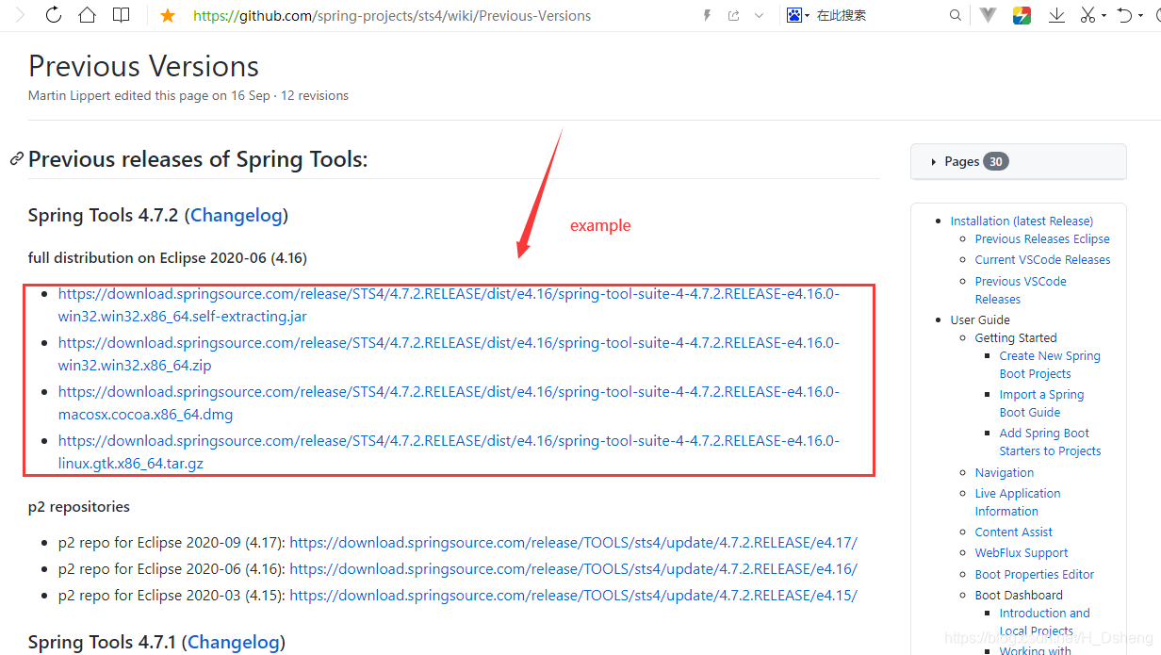Open the reading mode book icon

pyautogui.click(x=121, y=15)
